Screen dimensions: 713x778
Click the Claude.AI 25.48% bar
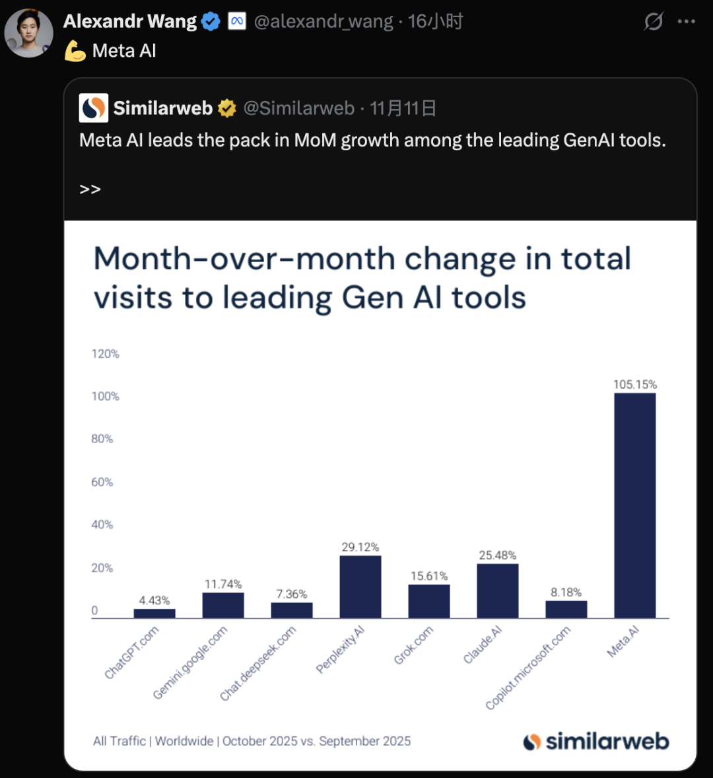pos(497,590)
